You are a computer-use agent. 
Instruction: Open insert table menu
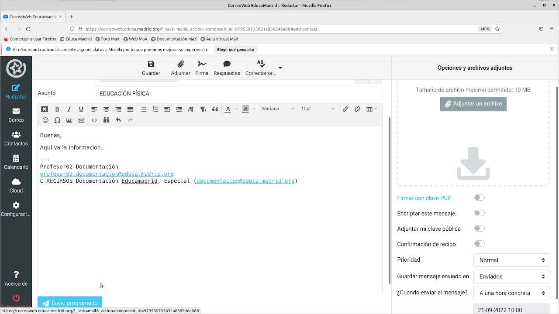click(372, 109)
